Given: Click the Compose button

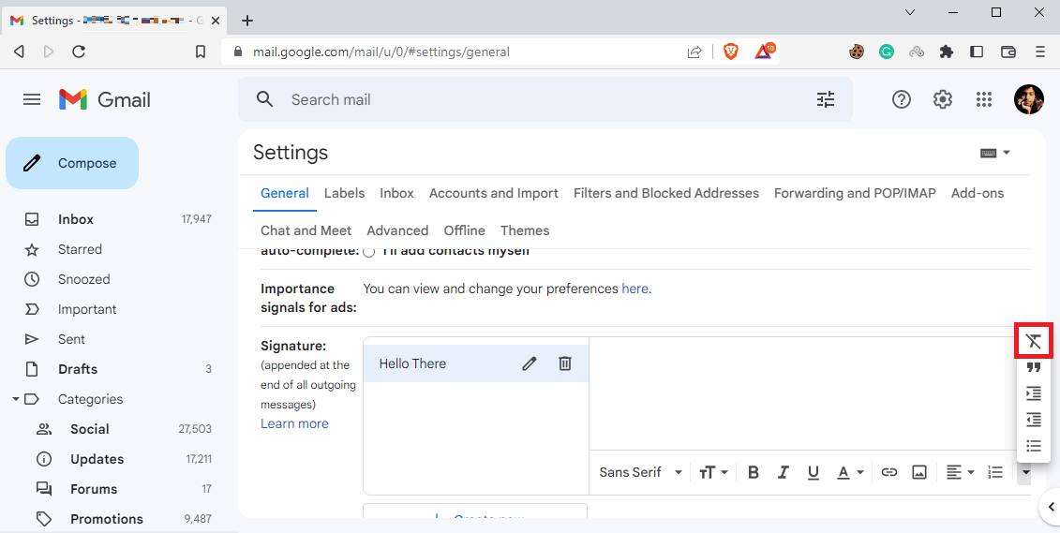Looking at the screenshot, I should coord(72,163).
